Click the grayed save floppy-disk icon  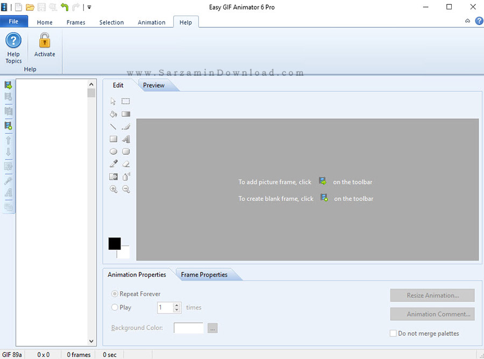pyautogui.click(x=41, y=7)
